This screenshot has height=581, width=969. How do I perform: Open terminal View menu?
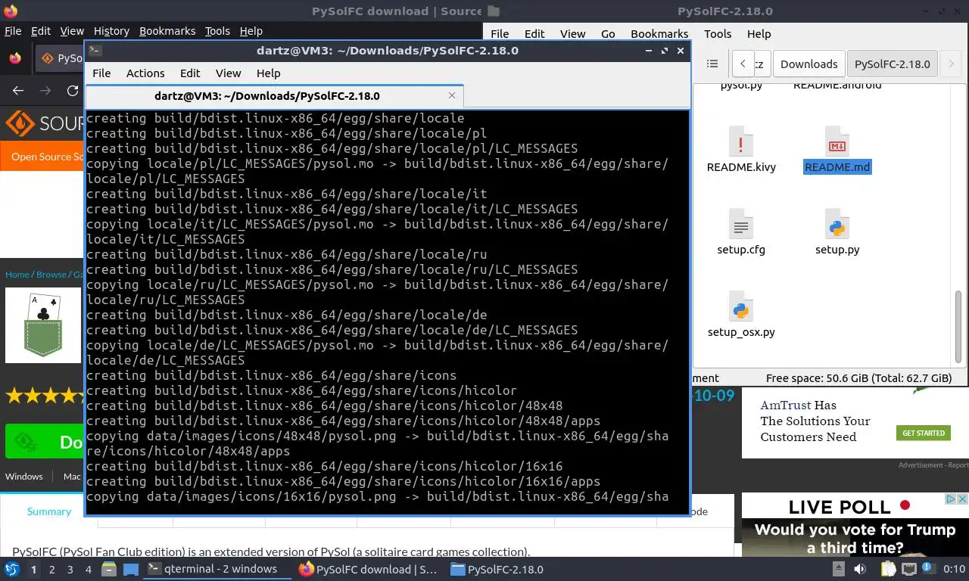[228, 73]
